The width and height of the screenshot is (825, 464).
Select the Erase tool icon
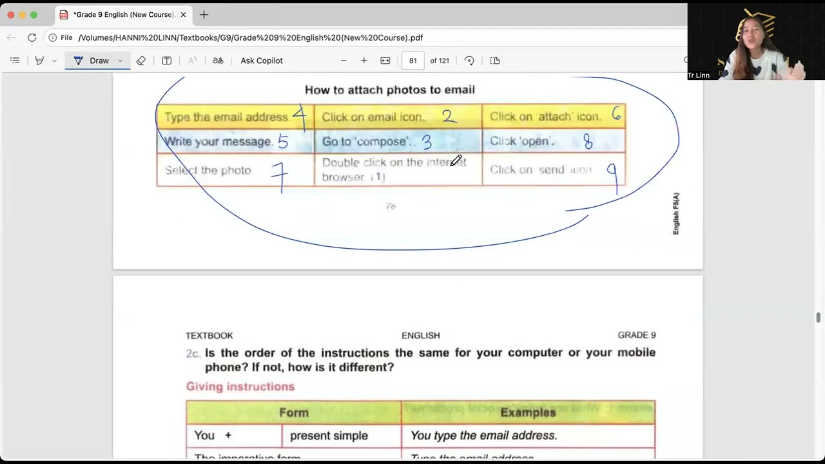(141, 61)
